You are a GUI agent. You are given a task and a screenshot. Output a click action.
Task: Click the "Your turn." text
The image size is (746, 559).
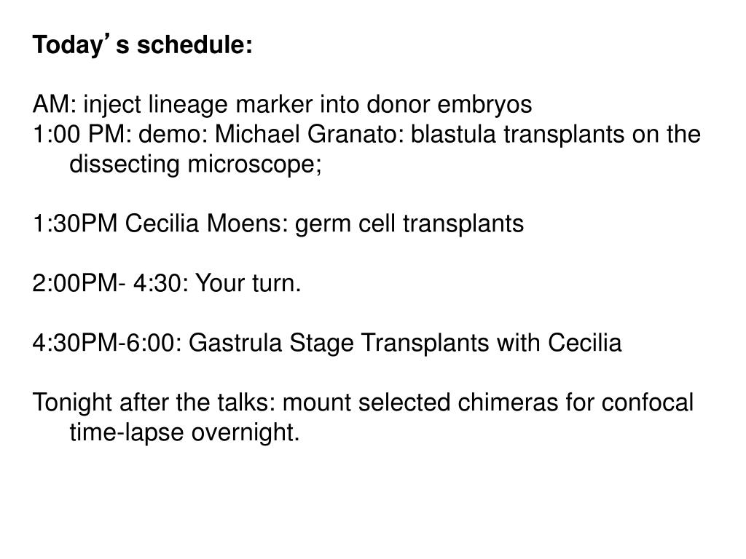[248, 283]
